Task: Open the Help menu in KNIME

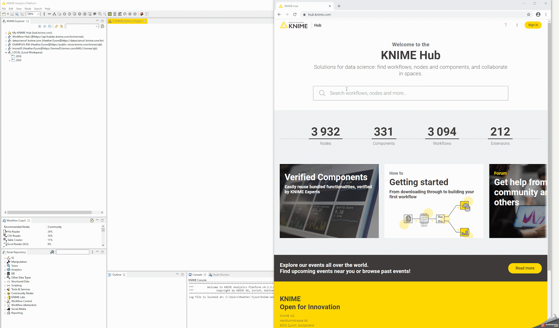Action: point(48,9)
